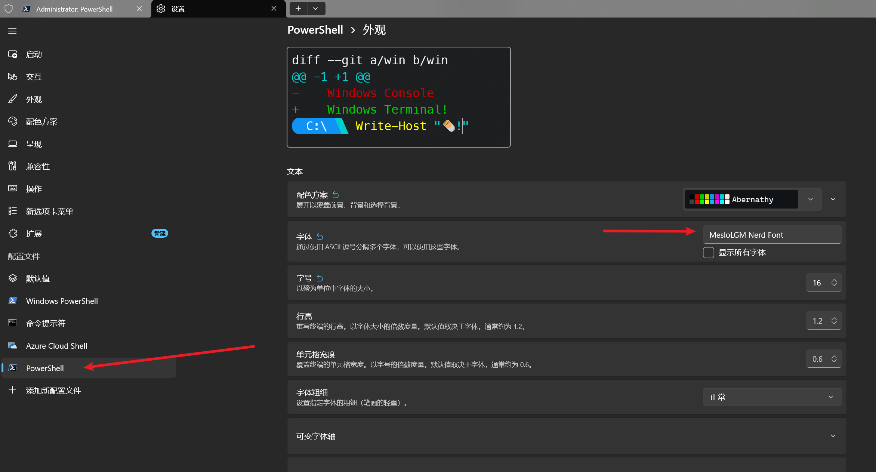
Task: Click the cloud icon beside Azure Cloud Shell
Action: point(13,346)
